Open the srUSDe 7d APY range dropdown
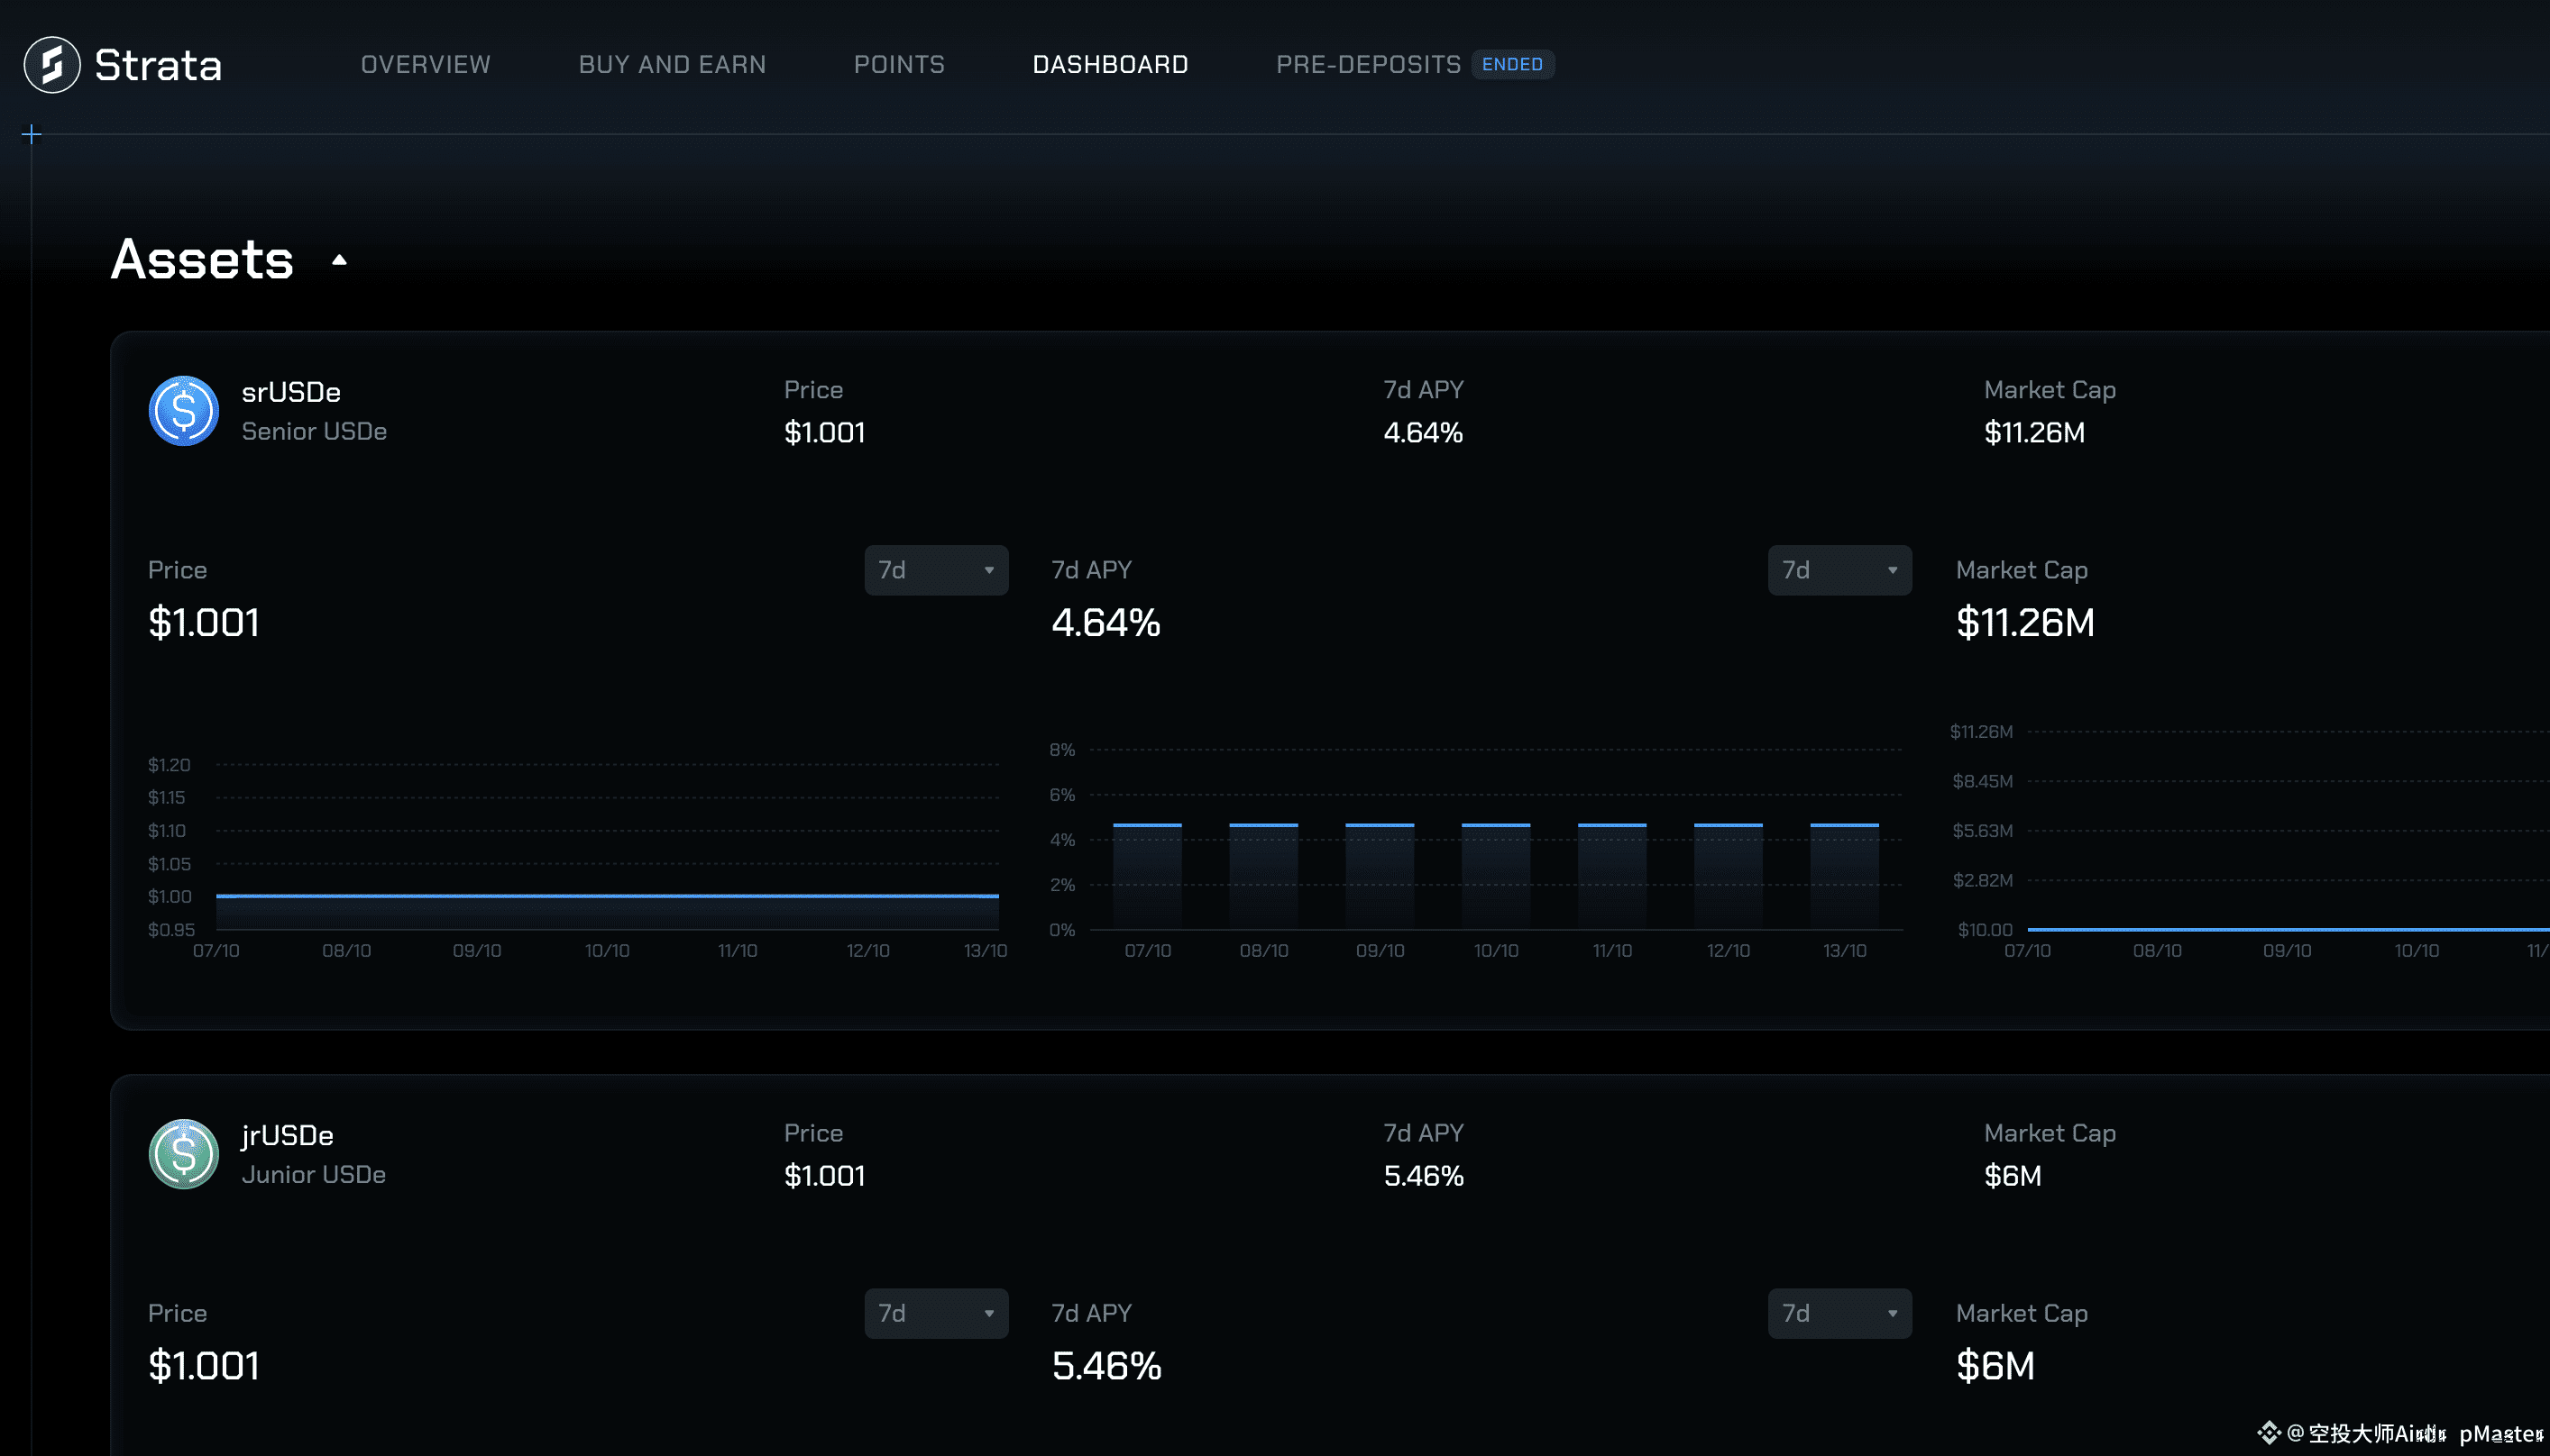This screenshot has height=1456, width=2550. click(1839, 570)
